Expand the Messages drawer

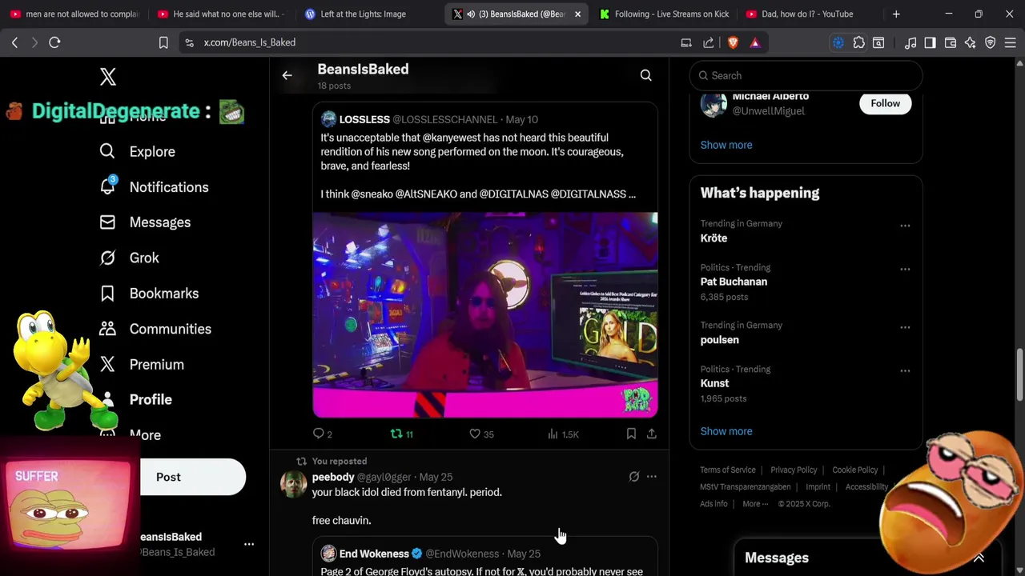coord(979,558)
